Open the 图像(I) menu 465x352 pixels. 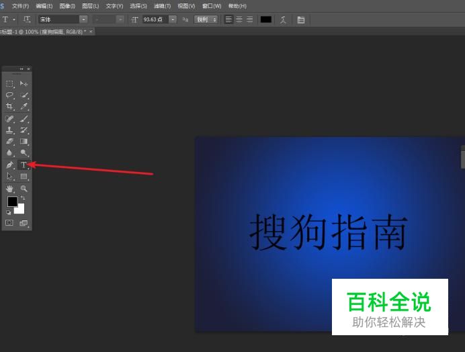(x=67, y=6)
